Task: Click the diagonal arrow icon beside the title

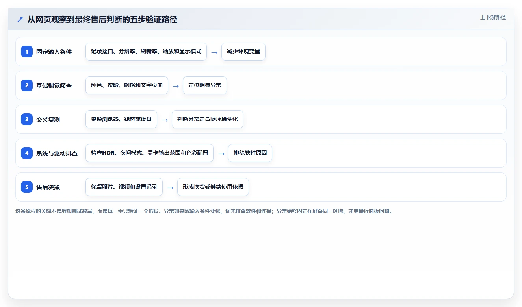Action: coord(20,20)
